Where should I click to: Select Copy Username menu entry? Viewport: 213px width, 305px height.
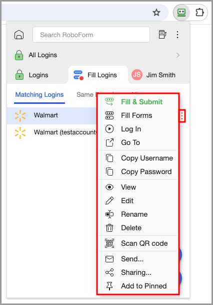click(138, 158)
